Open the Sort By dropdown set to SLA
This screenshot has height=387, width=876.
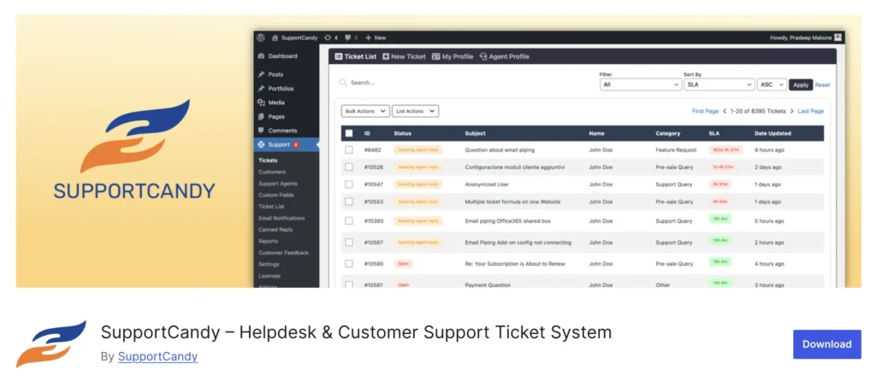[x=719, y=85]
